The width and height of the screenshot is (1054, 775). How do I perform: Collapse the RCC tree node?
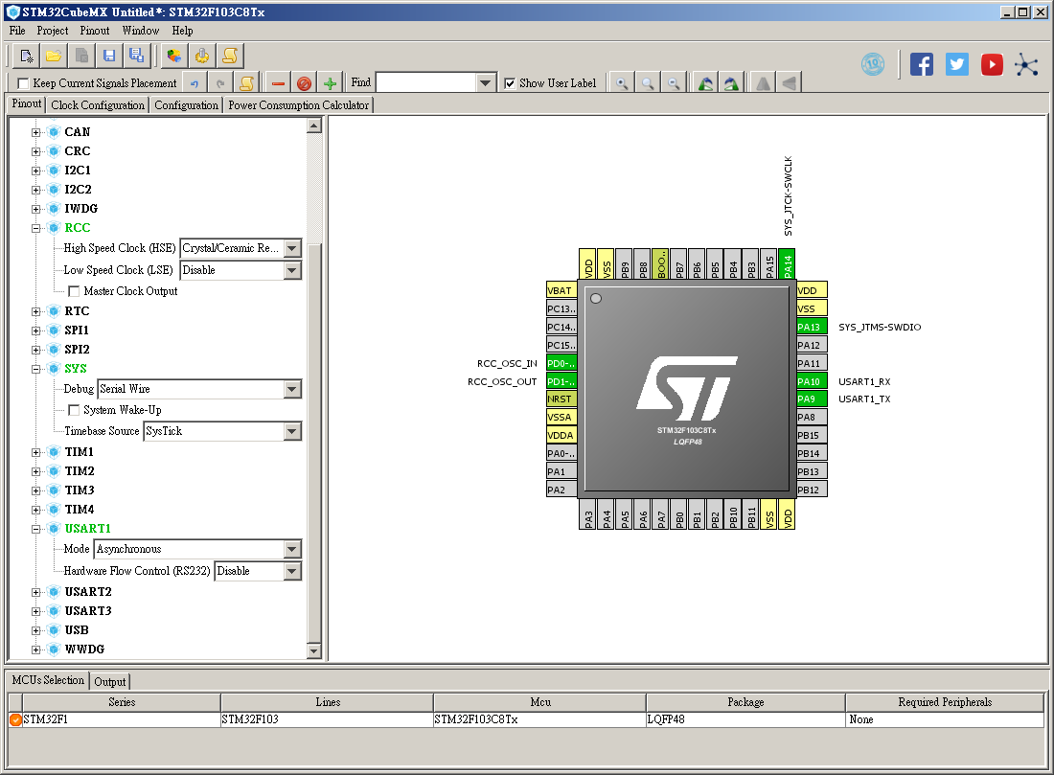pyautogui.click(x=36, y=229)
